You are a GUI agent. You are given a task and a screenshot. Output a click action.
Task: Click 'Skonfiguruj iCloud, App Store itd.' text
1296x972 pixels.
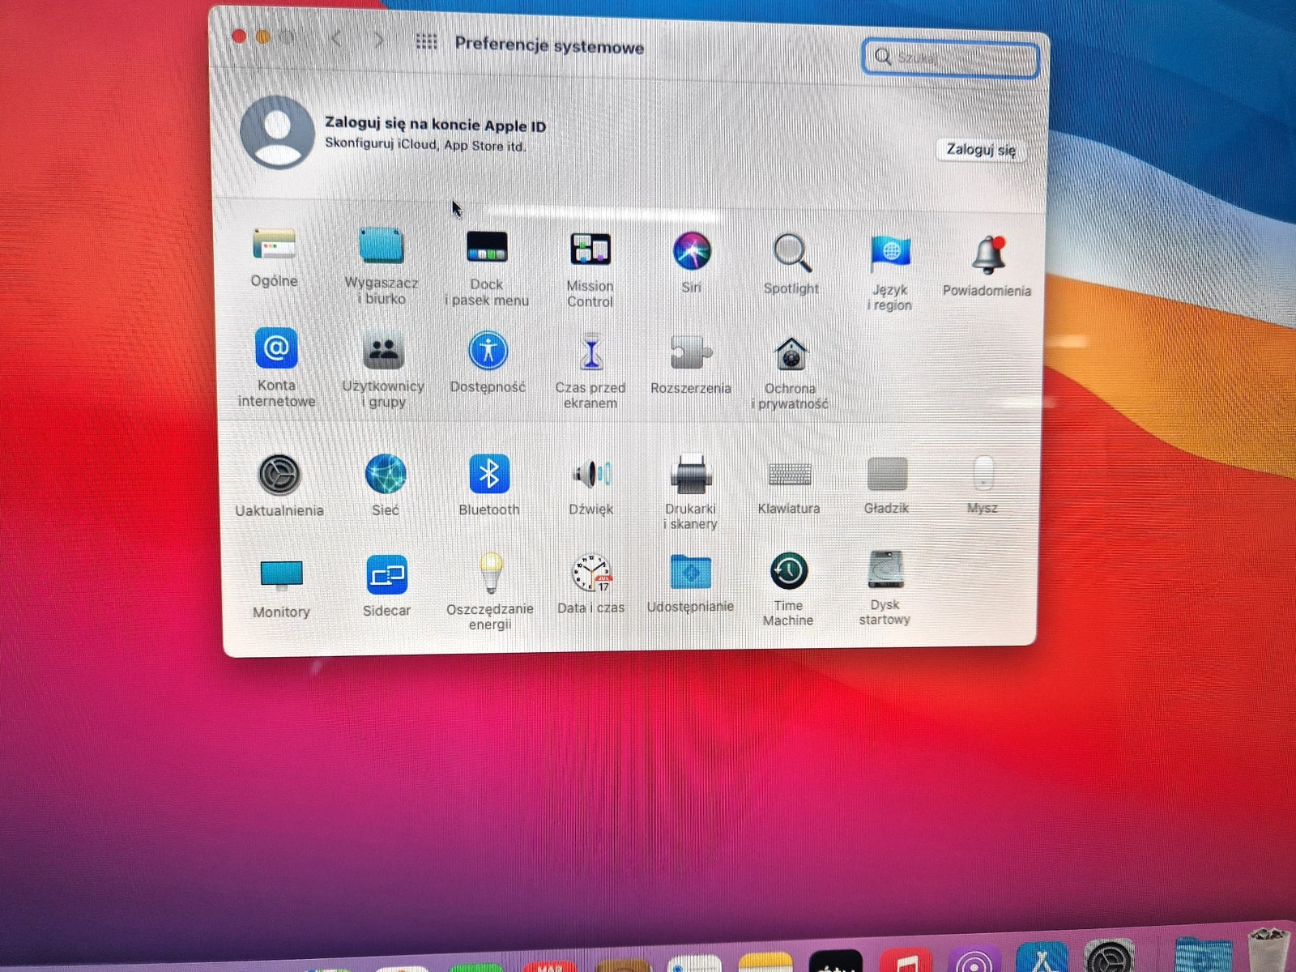[425, 145]
